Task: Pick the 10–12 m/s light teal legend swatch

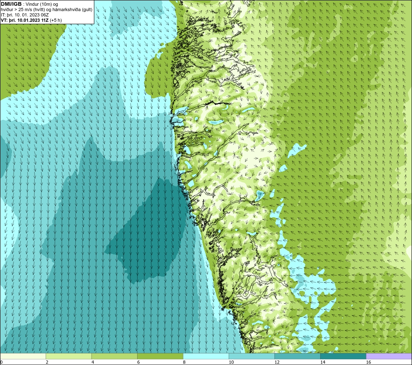Action: click(251, 356)
